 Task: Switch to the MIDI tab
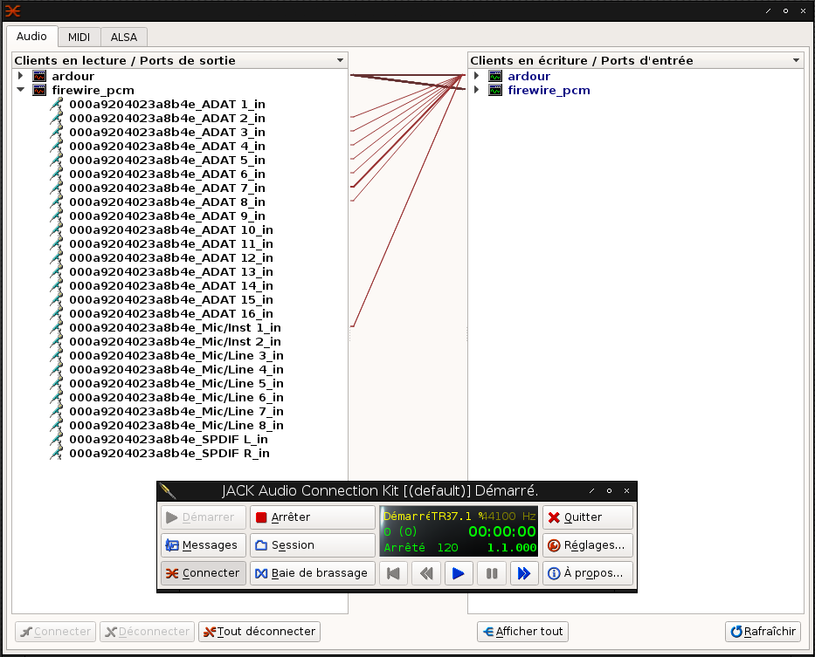pyautogui.click(x=79, y=37)
